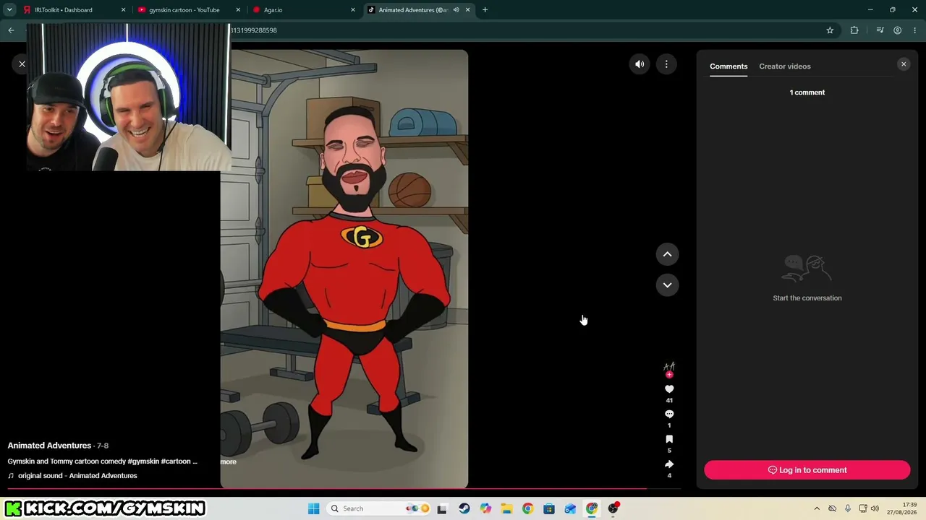Screen dimensions: 926x520
Task: Click the taskbar Search box
Action: click(378, 508)
